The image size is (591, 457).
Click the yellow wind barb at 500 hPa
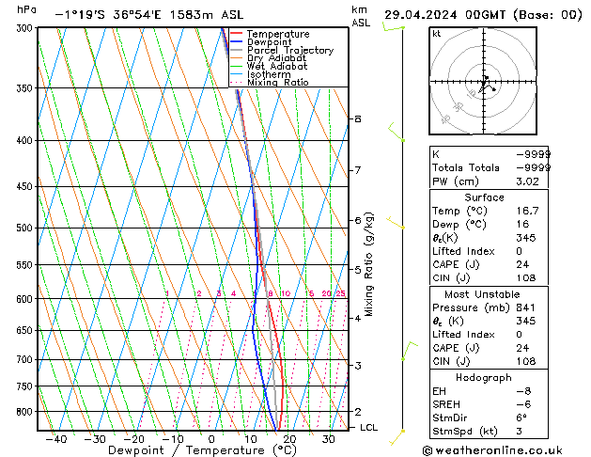coord(396,223)
